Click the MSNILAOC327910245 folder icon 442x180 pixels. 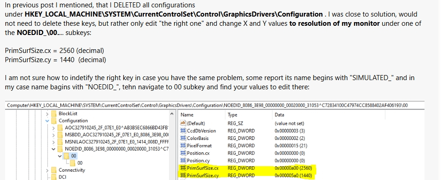coord(60,142)
